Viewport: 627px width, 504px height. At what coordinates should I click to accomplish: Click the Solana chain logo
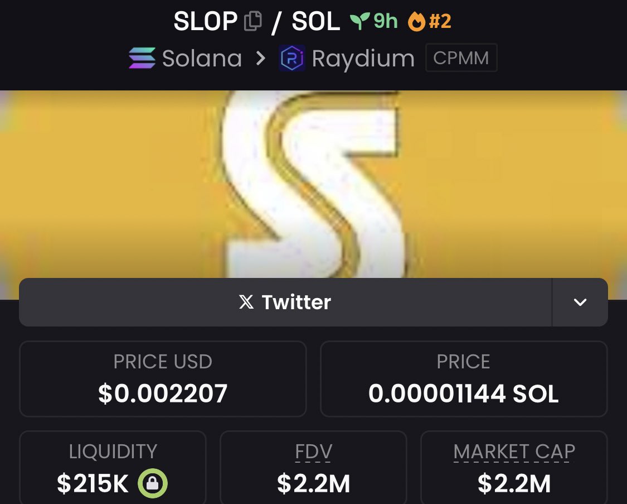point(142,58)
